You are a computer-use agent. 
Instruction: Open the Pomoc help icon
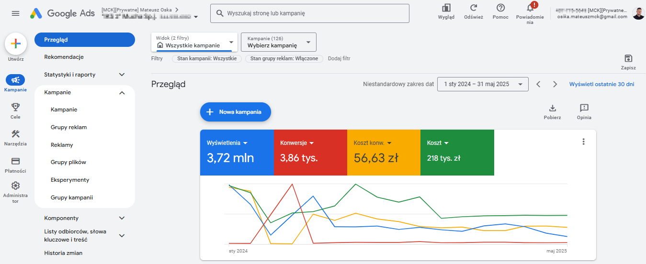click(500, 8)
